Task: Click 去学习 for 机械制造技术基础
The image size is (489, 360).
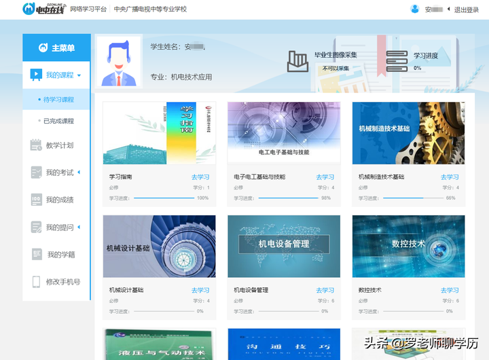Action: [x=450, y=177]
